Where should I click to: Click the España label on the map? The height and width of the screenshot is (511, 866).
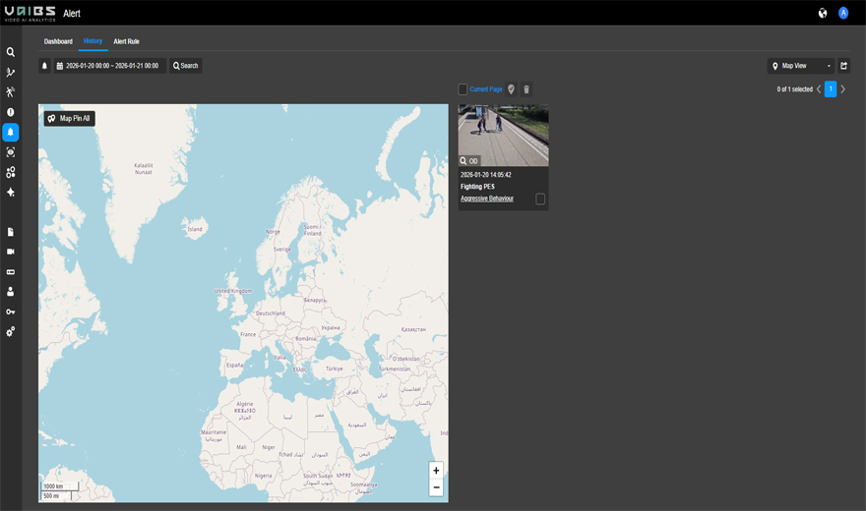pos(235,365)
